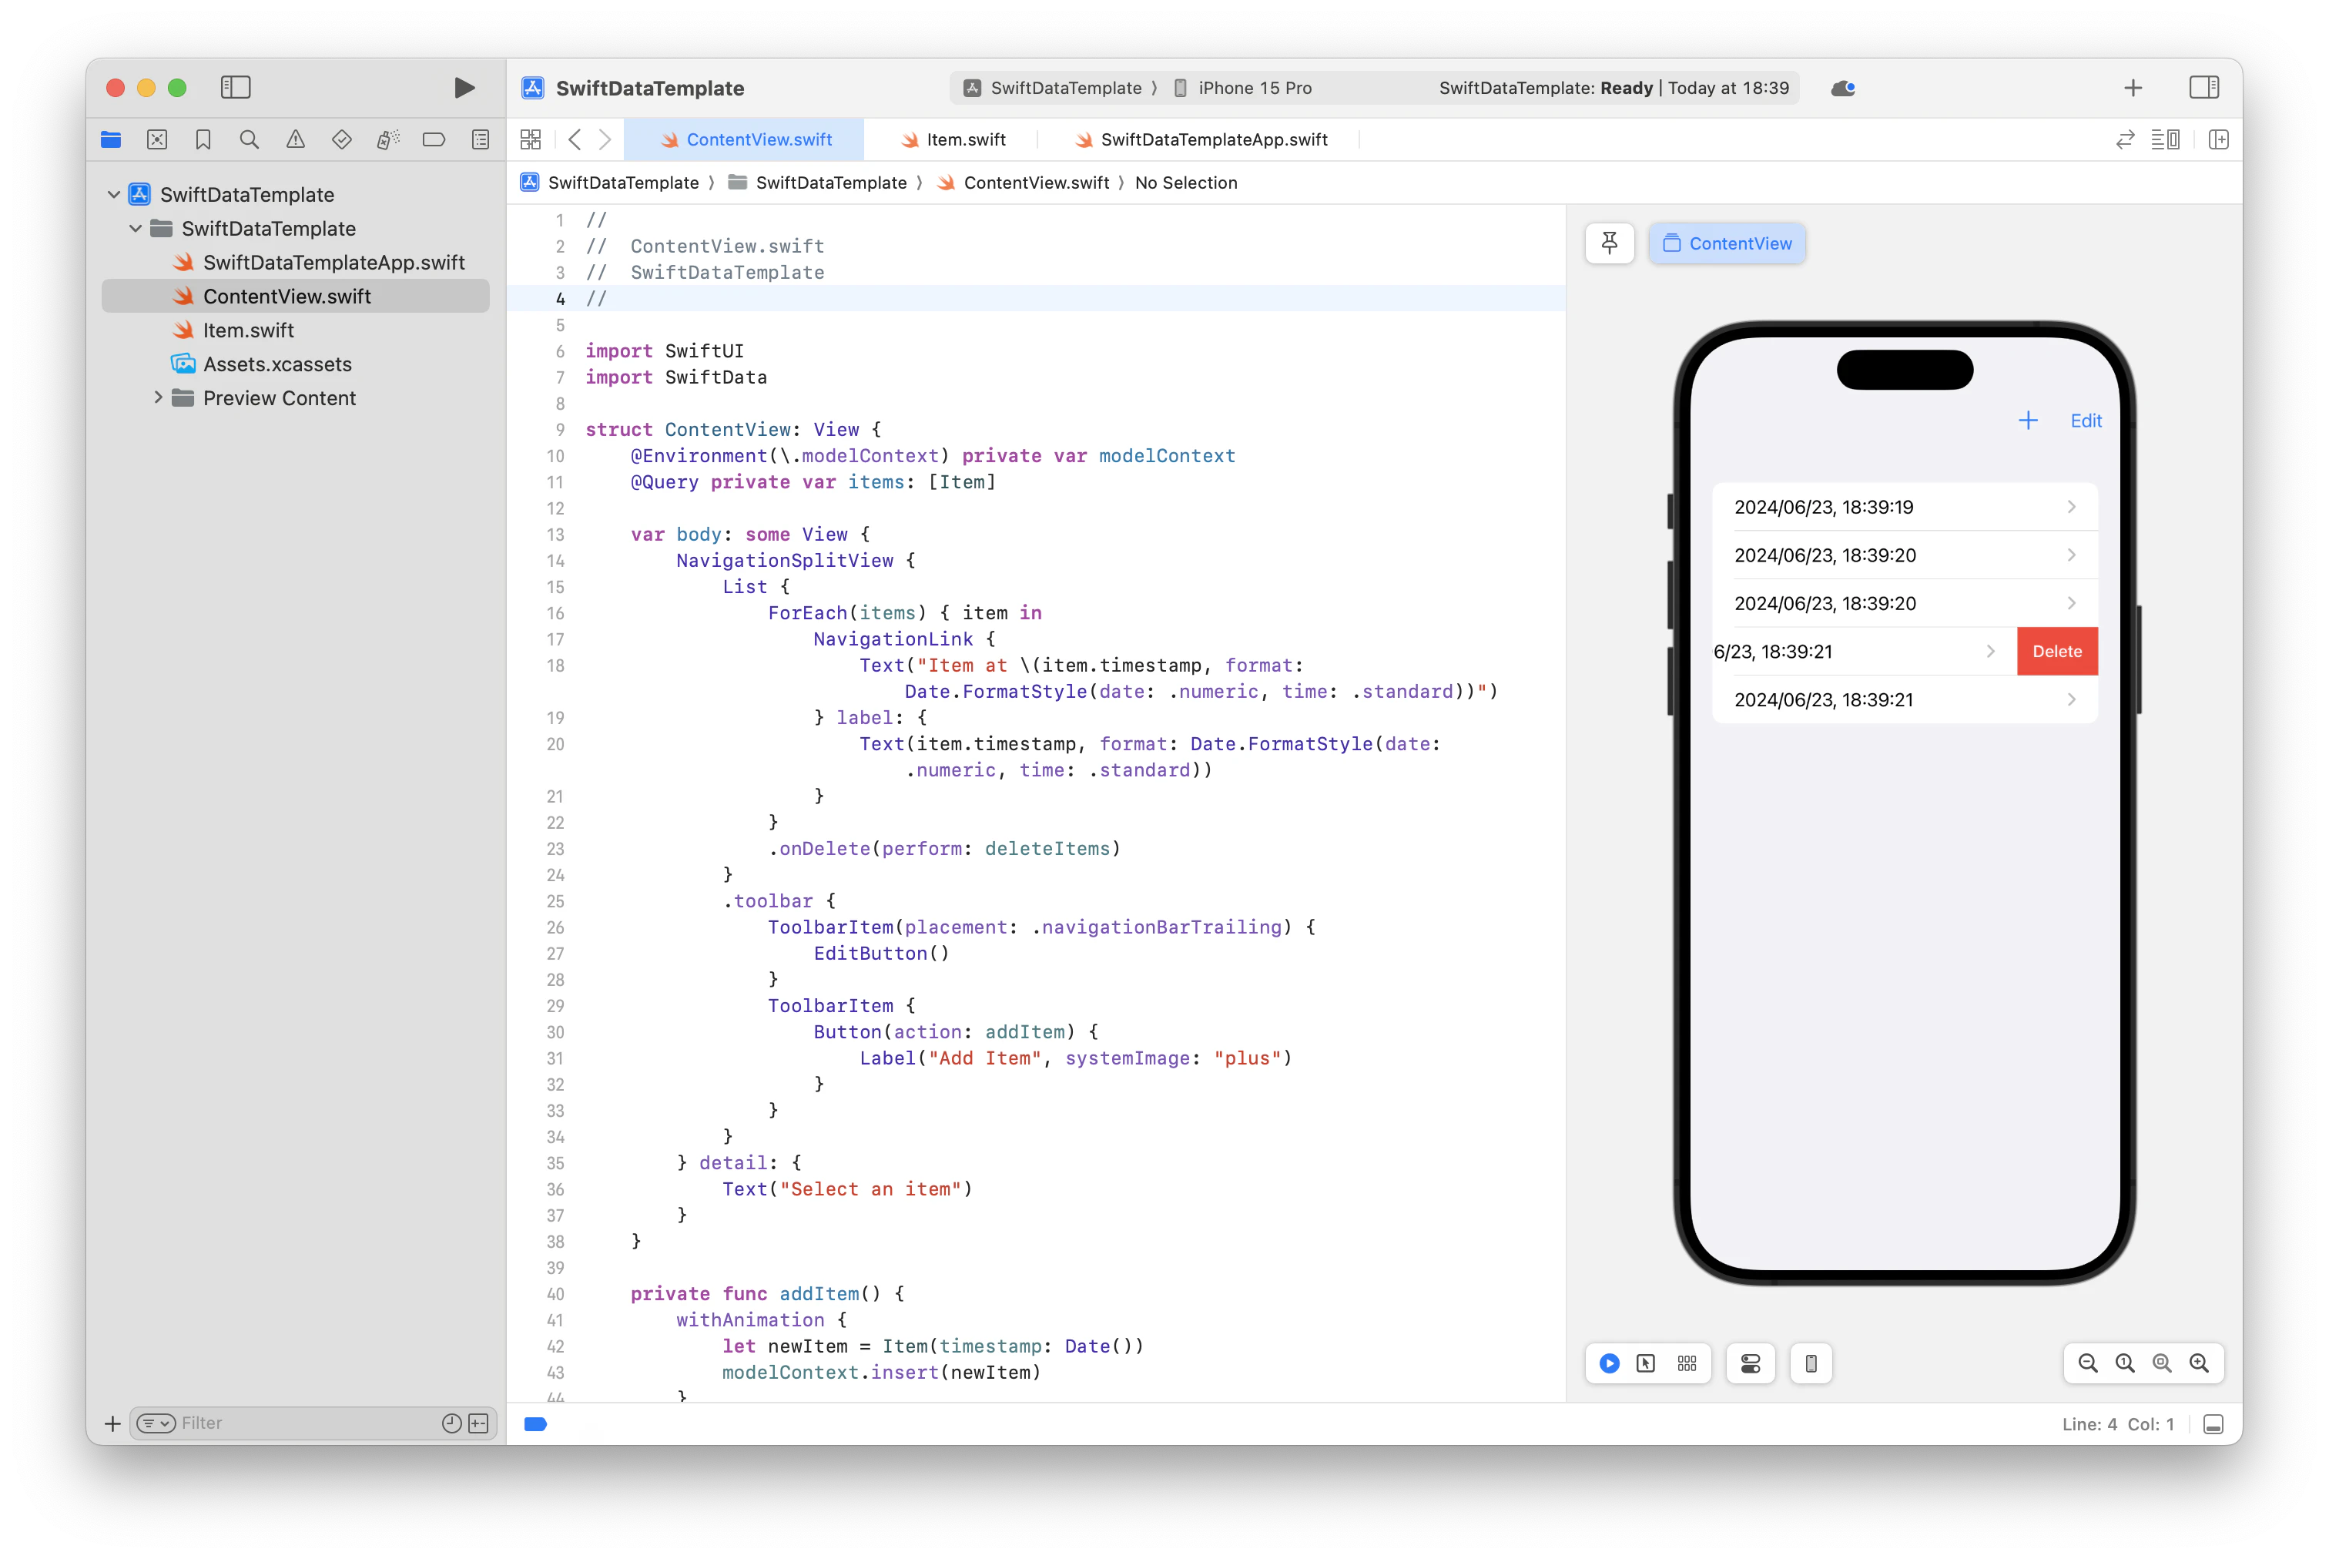Screen dimensions: 2329x1559
Task: Zoom out the preview canvas
Action: pyautogui.click(x=2087, y=1363)
